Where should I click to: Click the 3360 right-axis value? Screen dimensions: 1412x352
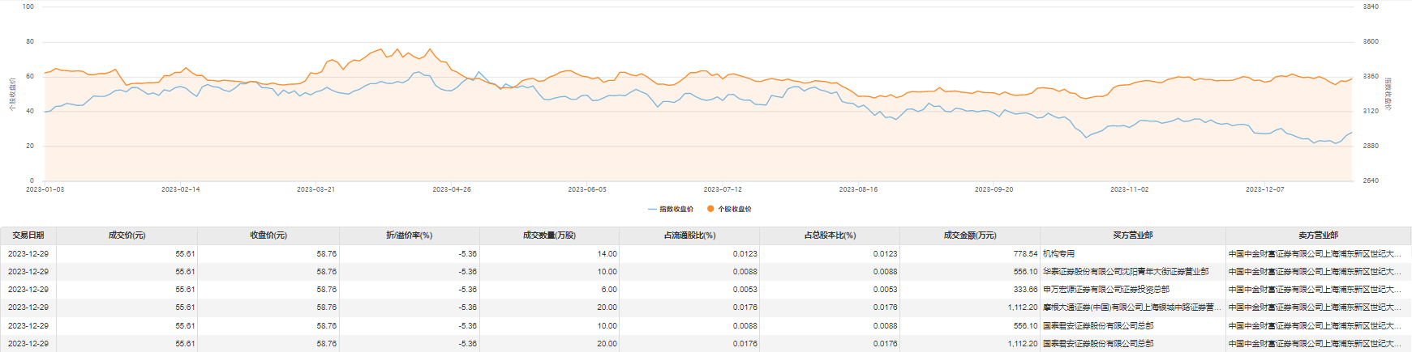pyautogui.click(x=1371, y=76)
